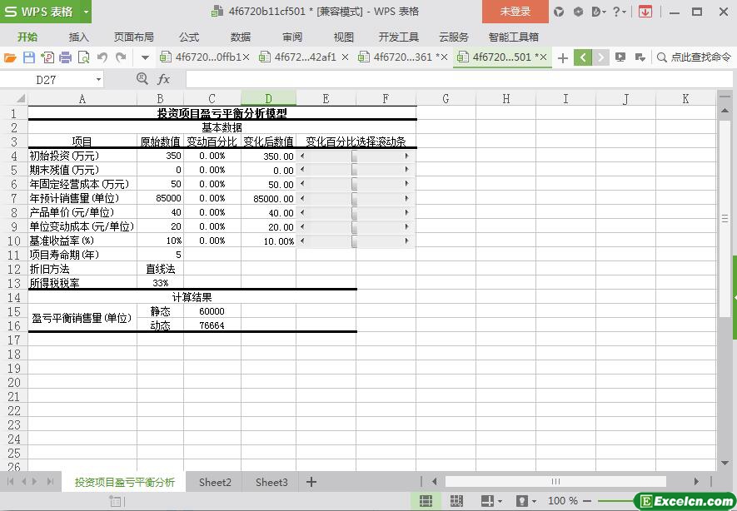
Task: Click the Print icon
Action: click(x=65, y=57)
